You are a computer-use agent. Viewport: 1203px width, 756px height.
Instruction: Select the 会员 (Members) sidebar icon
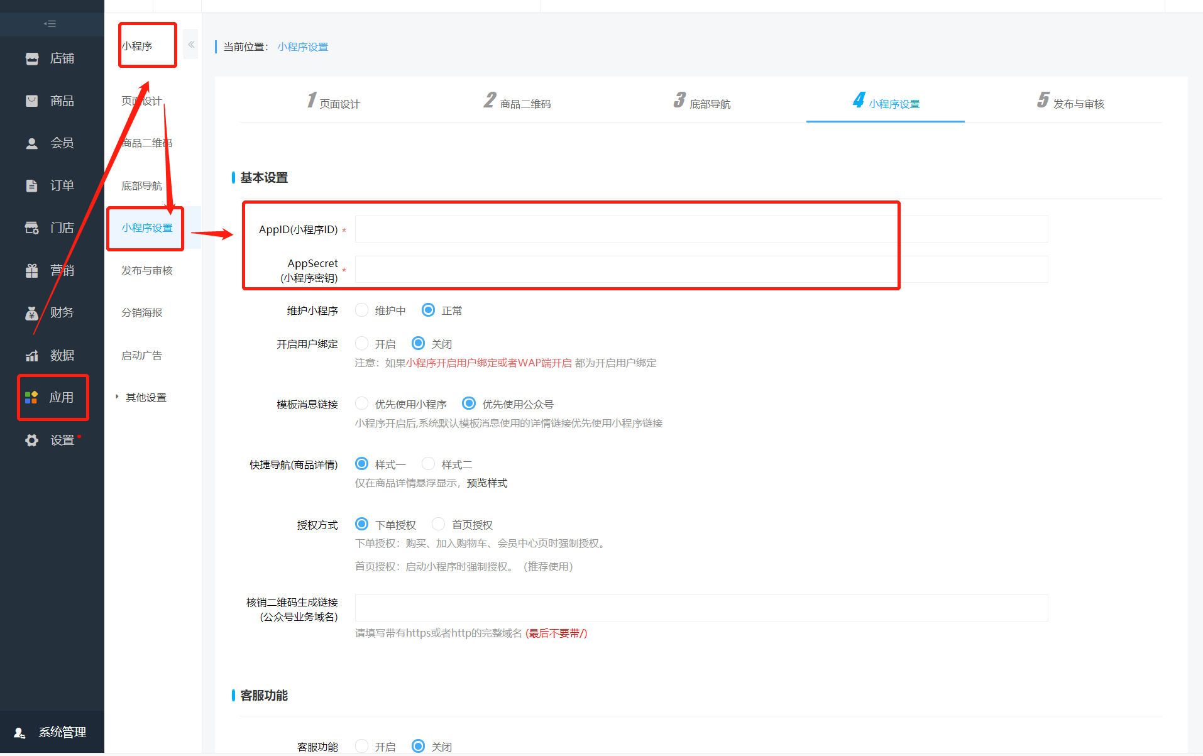click(32, 143)
